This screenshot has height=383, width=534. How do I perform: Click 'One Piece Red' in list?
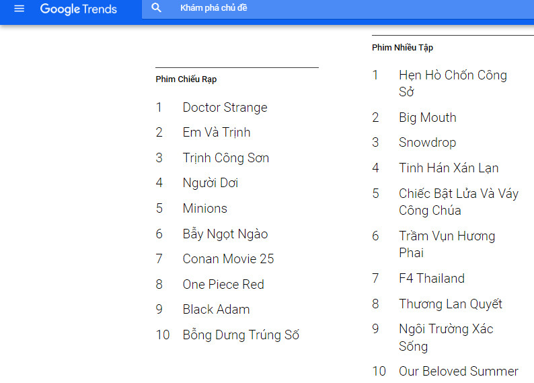click(x=223, y=285)
